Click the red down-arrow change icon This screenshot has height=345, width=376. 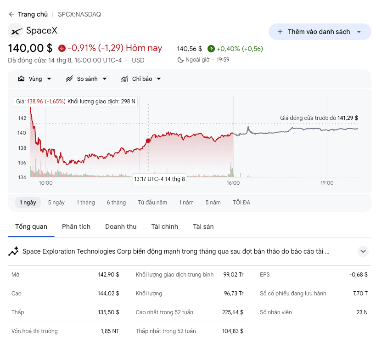[62, 48]
